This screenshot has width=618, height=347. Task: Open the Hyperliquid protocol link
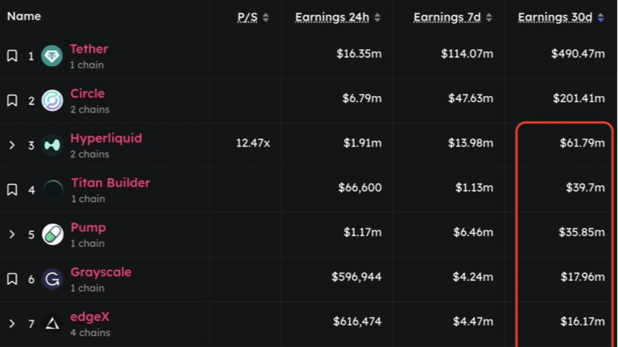[x=106, y=138]
